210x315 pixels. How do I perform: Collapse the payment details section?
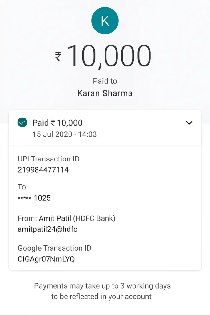click(x=189, y=122)
